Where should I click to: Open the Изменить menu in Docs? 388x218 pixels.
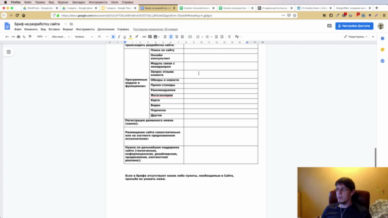31,30
